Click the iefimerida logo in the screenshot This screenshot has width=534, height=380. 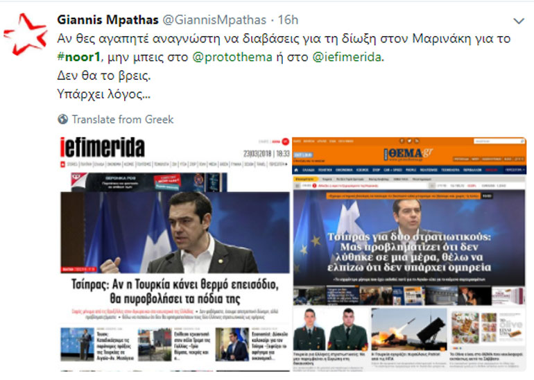(x=103, y=148)
